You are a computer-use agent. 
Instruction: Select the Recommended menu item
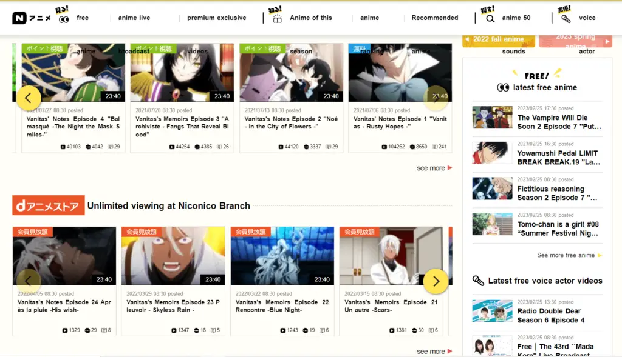click(435, 18)
